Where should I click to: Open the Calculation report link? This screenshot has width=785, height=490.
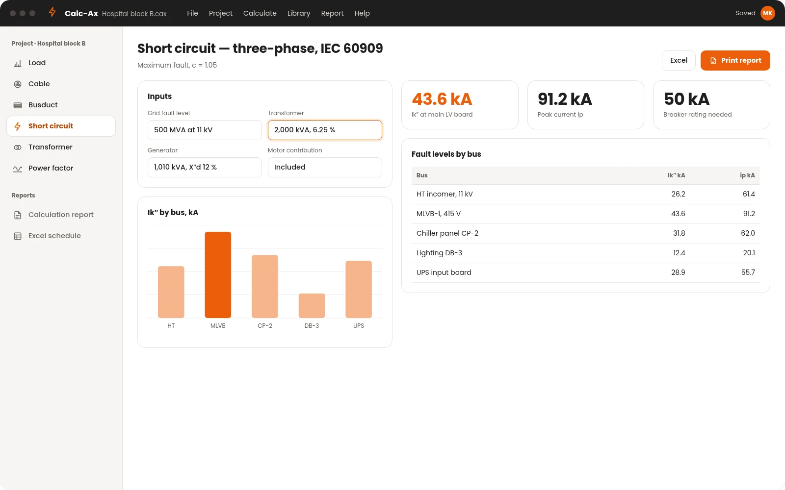click(61, 215)
